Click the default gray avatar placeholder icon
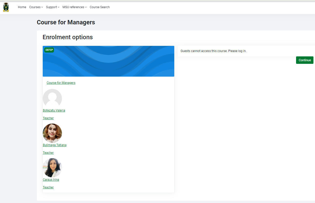Viewport: 315px width, 203px height. 52,98
